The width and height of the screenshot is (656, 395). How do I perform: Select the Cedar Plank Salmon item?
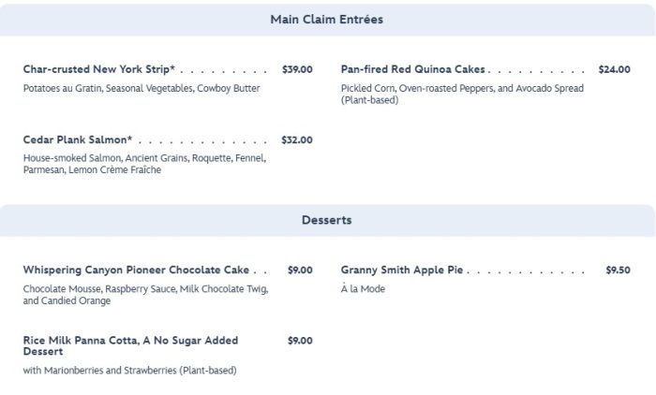point(77,139)
